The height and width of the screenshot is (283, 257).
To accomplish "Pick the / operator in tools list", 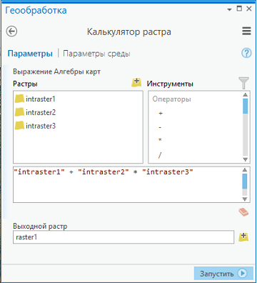I will point(160,155).
